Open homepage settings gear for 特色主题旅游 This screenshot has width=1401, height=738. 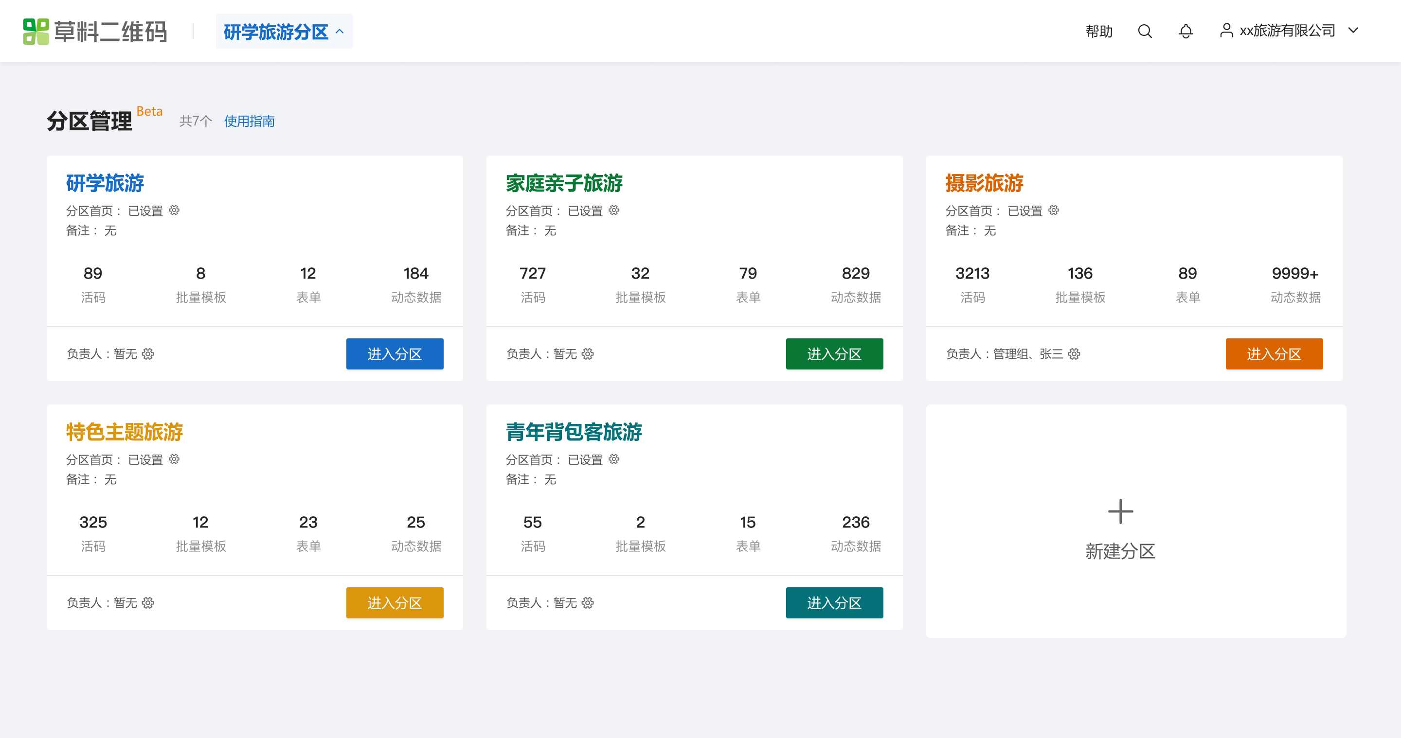click(x=174, y=458)
